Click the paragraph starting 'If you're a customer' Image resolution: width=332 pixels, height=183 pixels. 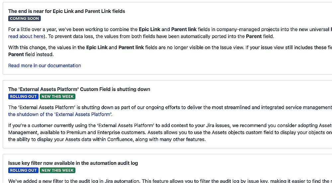[x=170, y=133]
